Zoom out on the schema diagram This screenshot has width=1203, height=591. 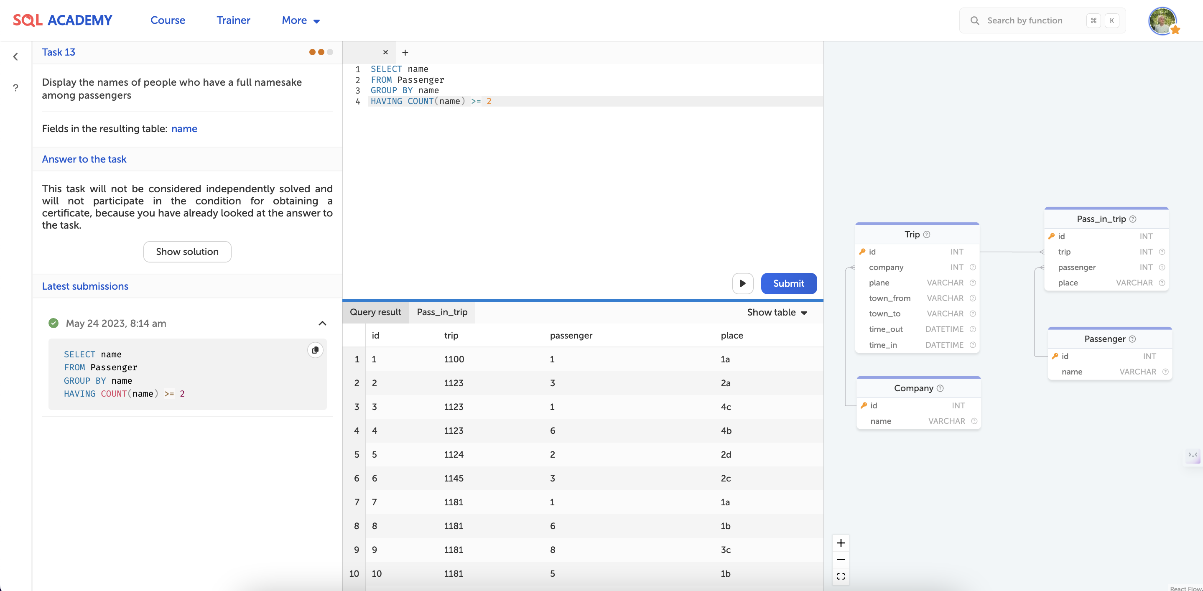tap(841, 560)
